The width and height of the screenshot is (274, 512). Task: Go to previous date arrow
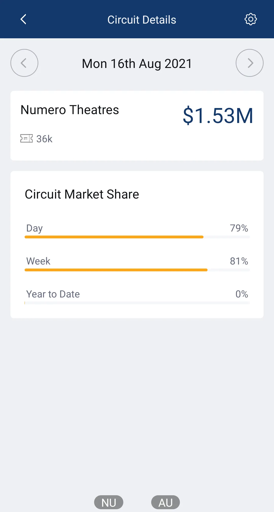(24, 63)
